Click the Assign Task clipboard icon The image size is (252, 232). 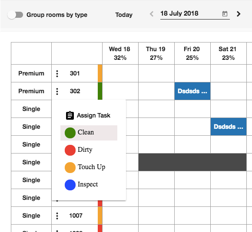click(70, 115)
